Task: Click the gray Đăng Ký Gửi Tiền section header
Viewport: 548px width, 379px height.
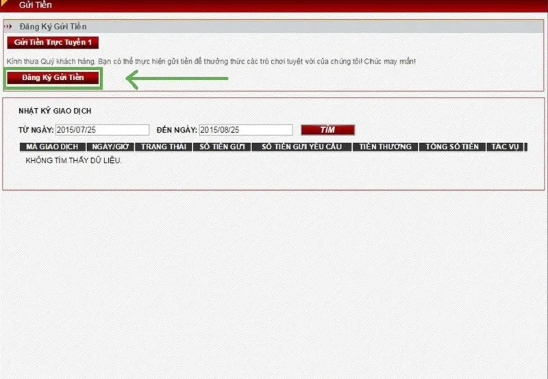Action: pos(274,27)
